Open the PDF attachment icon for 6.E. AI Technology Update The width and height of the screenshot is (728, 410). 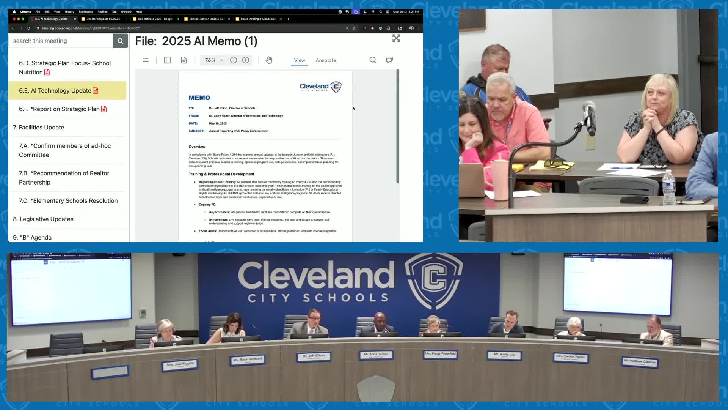click(x=96, y=90)
